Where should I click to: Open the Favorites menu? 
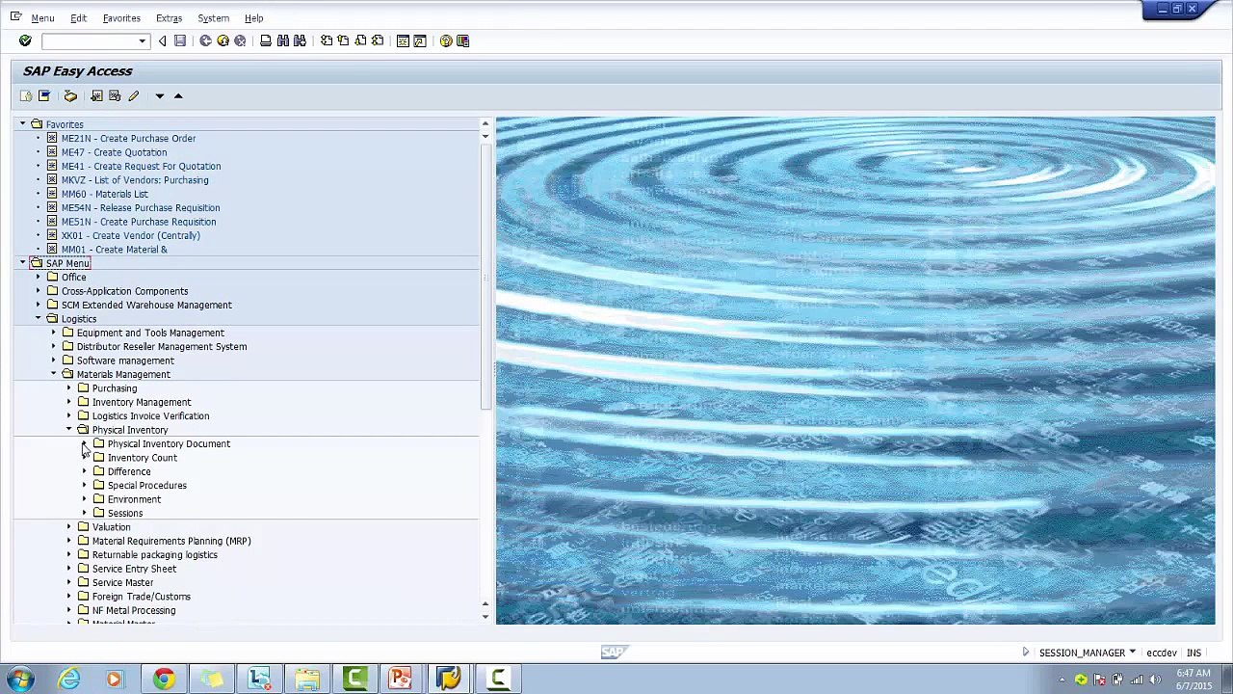pos(121,18)
